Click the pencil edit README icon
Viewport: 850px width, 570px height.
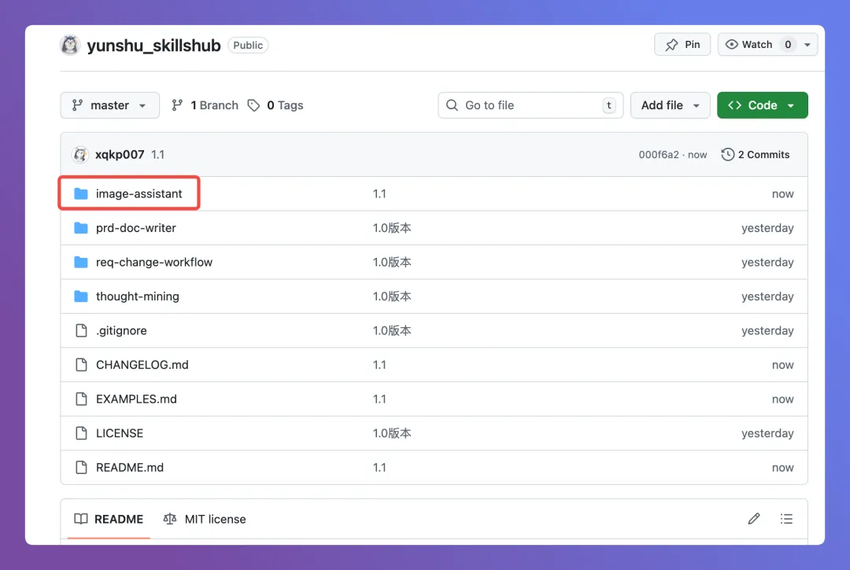click(x=754, y=519)
